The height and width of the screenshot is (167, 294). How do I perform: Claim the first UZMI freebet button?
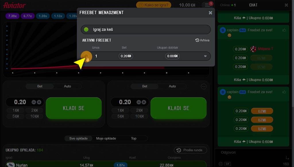coord(262,111)
